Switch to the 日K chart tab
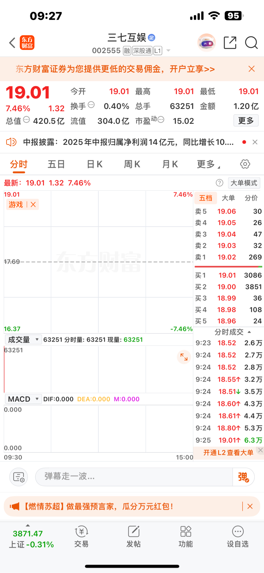The height and width of the screenshot is (573, 264). [x=95, y=164]
